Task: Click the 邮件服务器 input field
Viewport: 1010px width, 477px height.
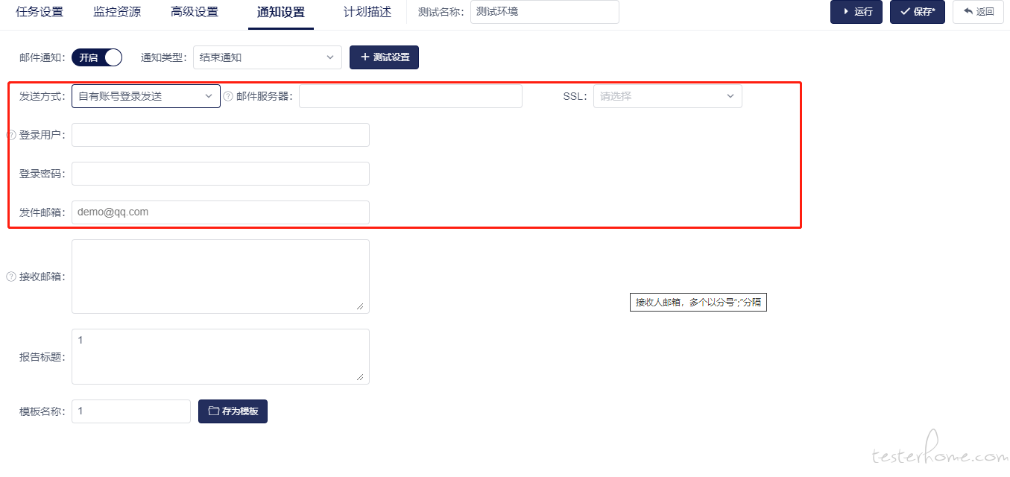Action: tap(411, 96)
